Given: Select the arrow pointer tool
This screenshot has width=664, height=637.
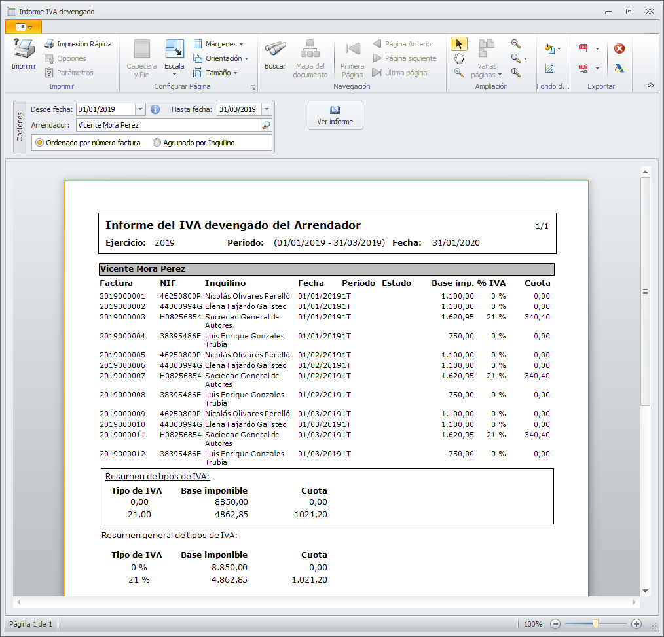Looking at the screenshot, I should click(458, 44).
